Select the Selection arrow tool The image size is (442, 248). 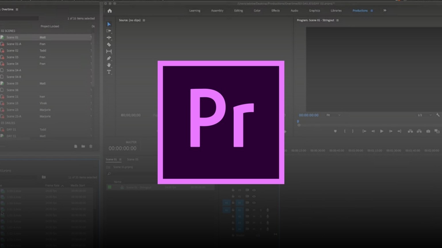point(109,24)
